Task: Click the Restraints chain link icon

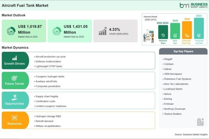Action: (x=14, y=118)
